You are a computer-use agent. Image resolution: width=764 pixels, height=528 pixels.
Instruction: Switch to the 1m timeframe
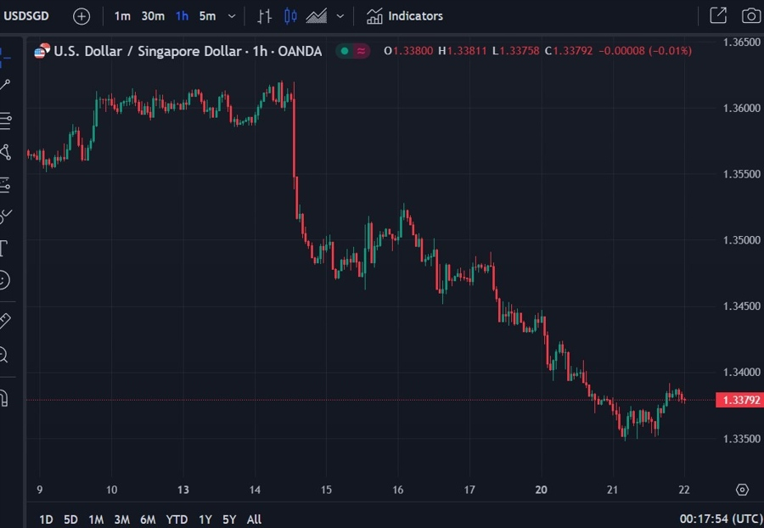tap(122, 16)
